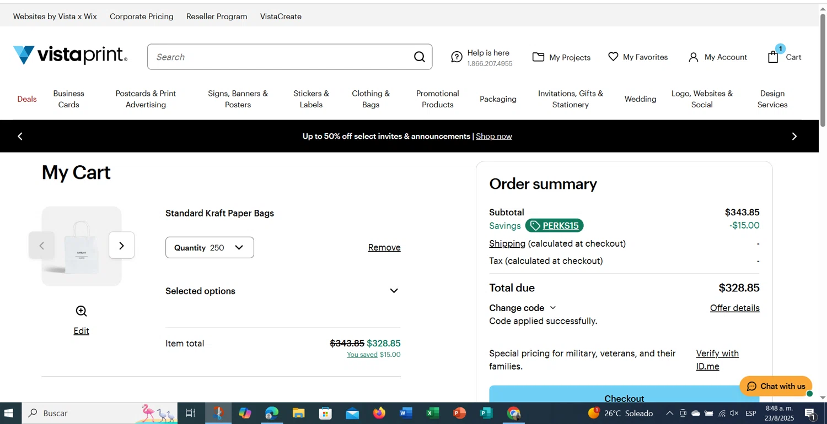The image size is (827, 424).
Task: Open Microsoft Store from taskbar
Action: [325, 413]
